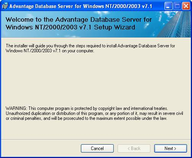Click 'on your computer.' in the description
The height and width of the screenshot is (158, 192).
[78, 51]
